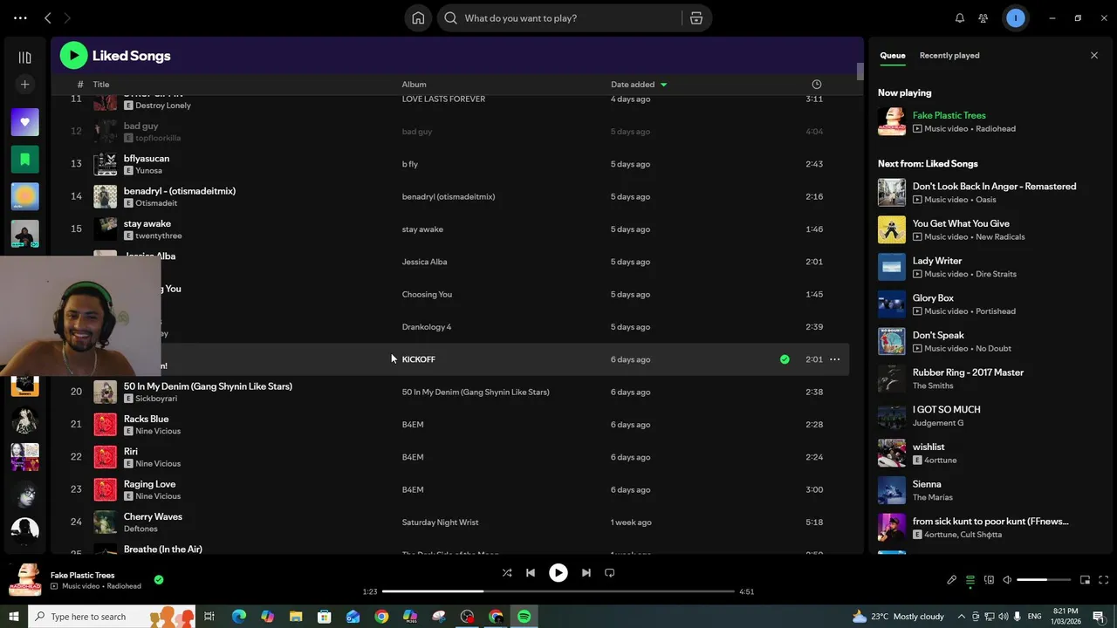Screen dimensions: 1117x628
Task: Open 'Saturday Night Wrist' album link
Action: pos(440,522)
